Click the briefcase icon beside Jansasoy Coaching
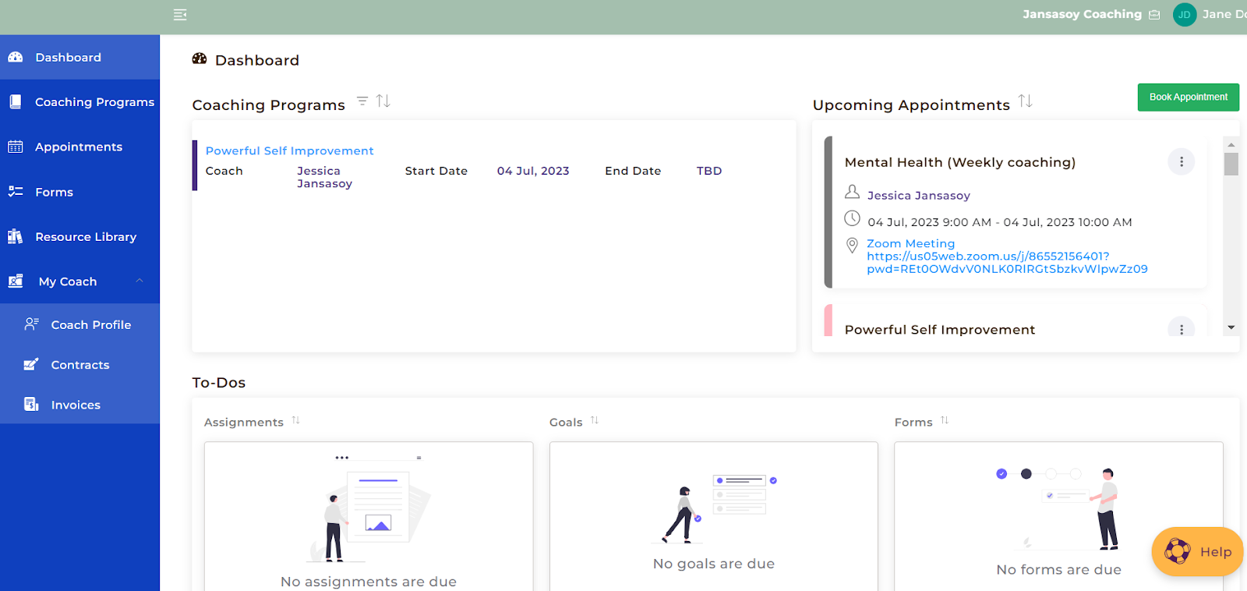The width and height of the screenshot is (1247, 591). [1154, 15]
